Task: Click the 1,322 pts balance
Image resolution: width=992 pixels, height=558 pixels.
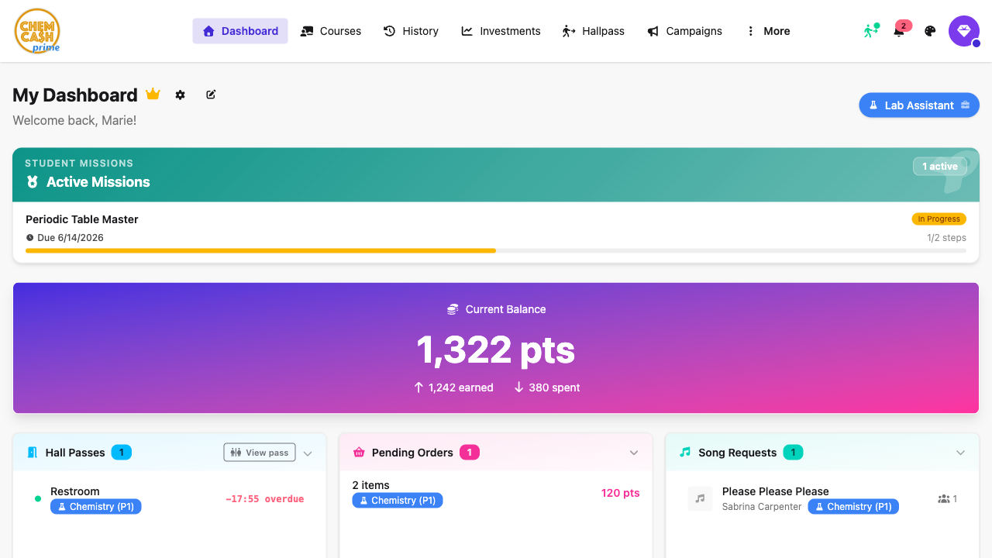Action: click(x=496, y=350)
